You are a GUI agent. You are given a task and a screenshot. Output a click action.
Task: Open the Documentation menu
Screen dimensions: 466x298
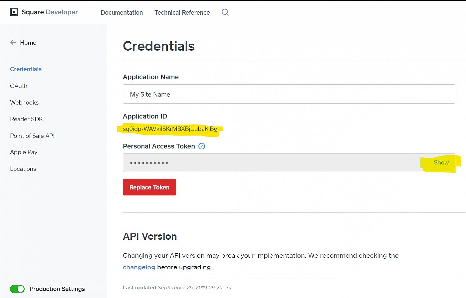click(122, 12)
